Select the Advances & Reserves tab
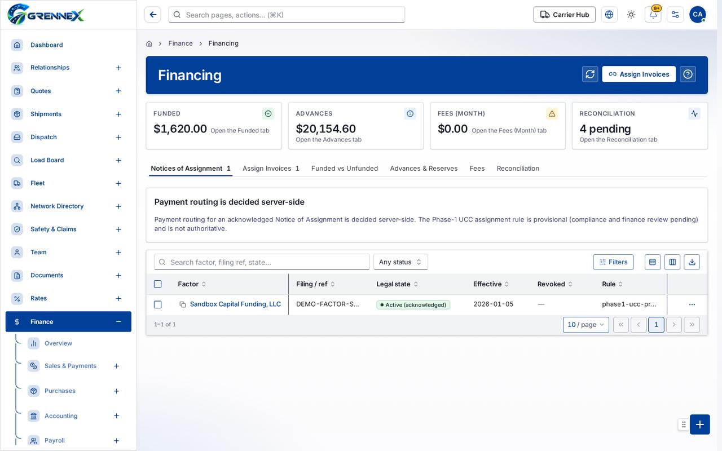This screenshot has height=451, width=722. (424, 169)
